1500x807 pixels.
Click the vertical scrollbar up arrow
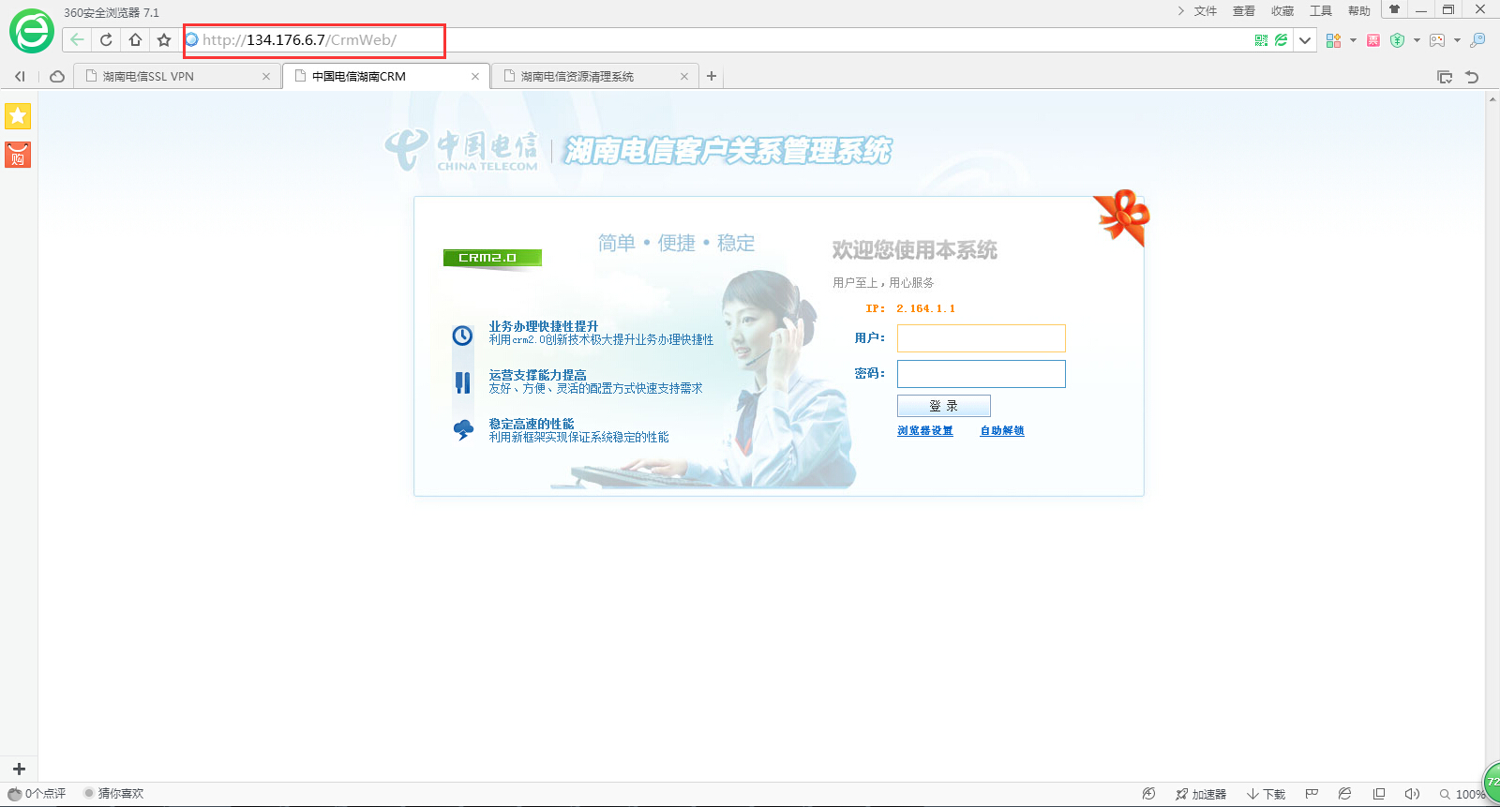[x=1492, y=98]
